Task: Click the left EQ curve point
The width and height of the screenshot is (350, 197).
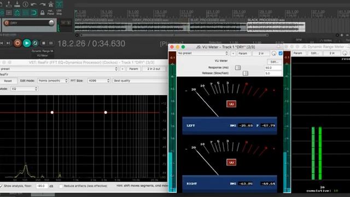Action: coord(52,112)
